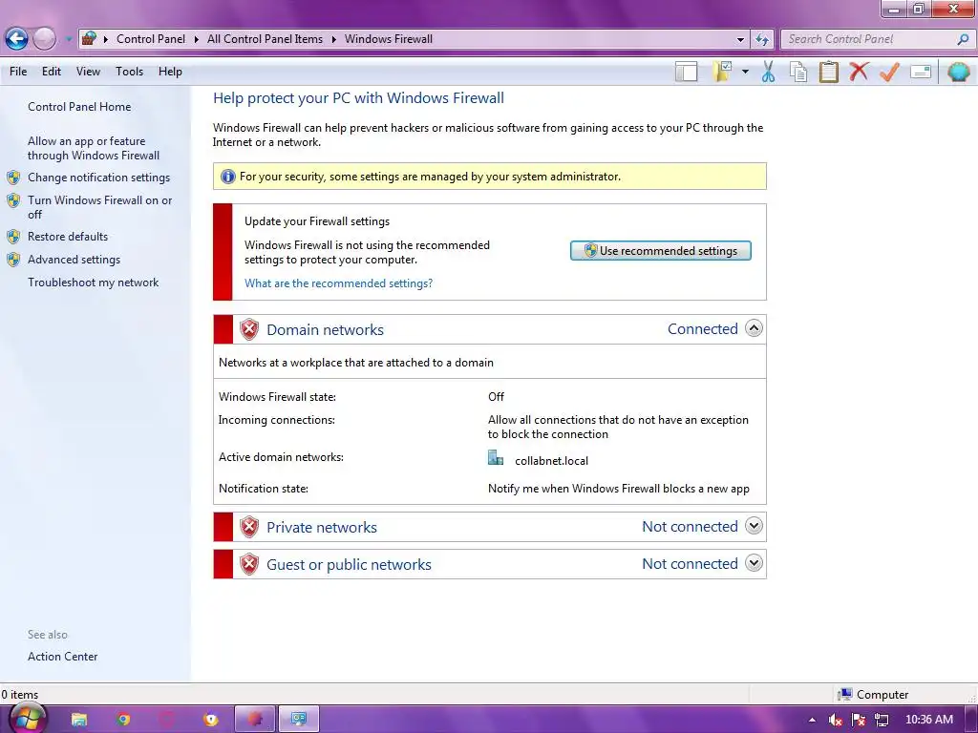The height and width of the screenshot is (733, 978).
Task: Click the 10:36 AM taskbar clock
Action: 929,720
